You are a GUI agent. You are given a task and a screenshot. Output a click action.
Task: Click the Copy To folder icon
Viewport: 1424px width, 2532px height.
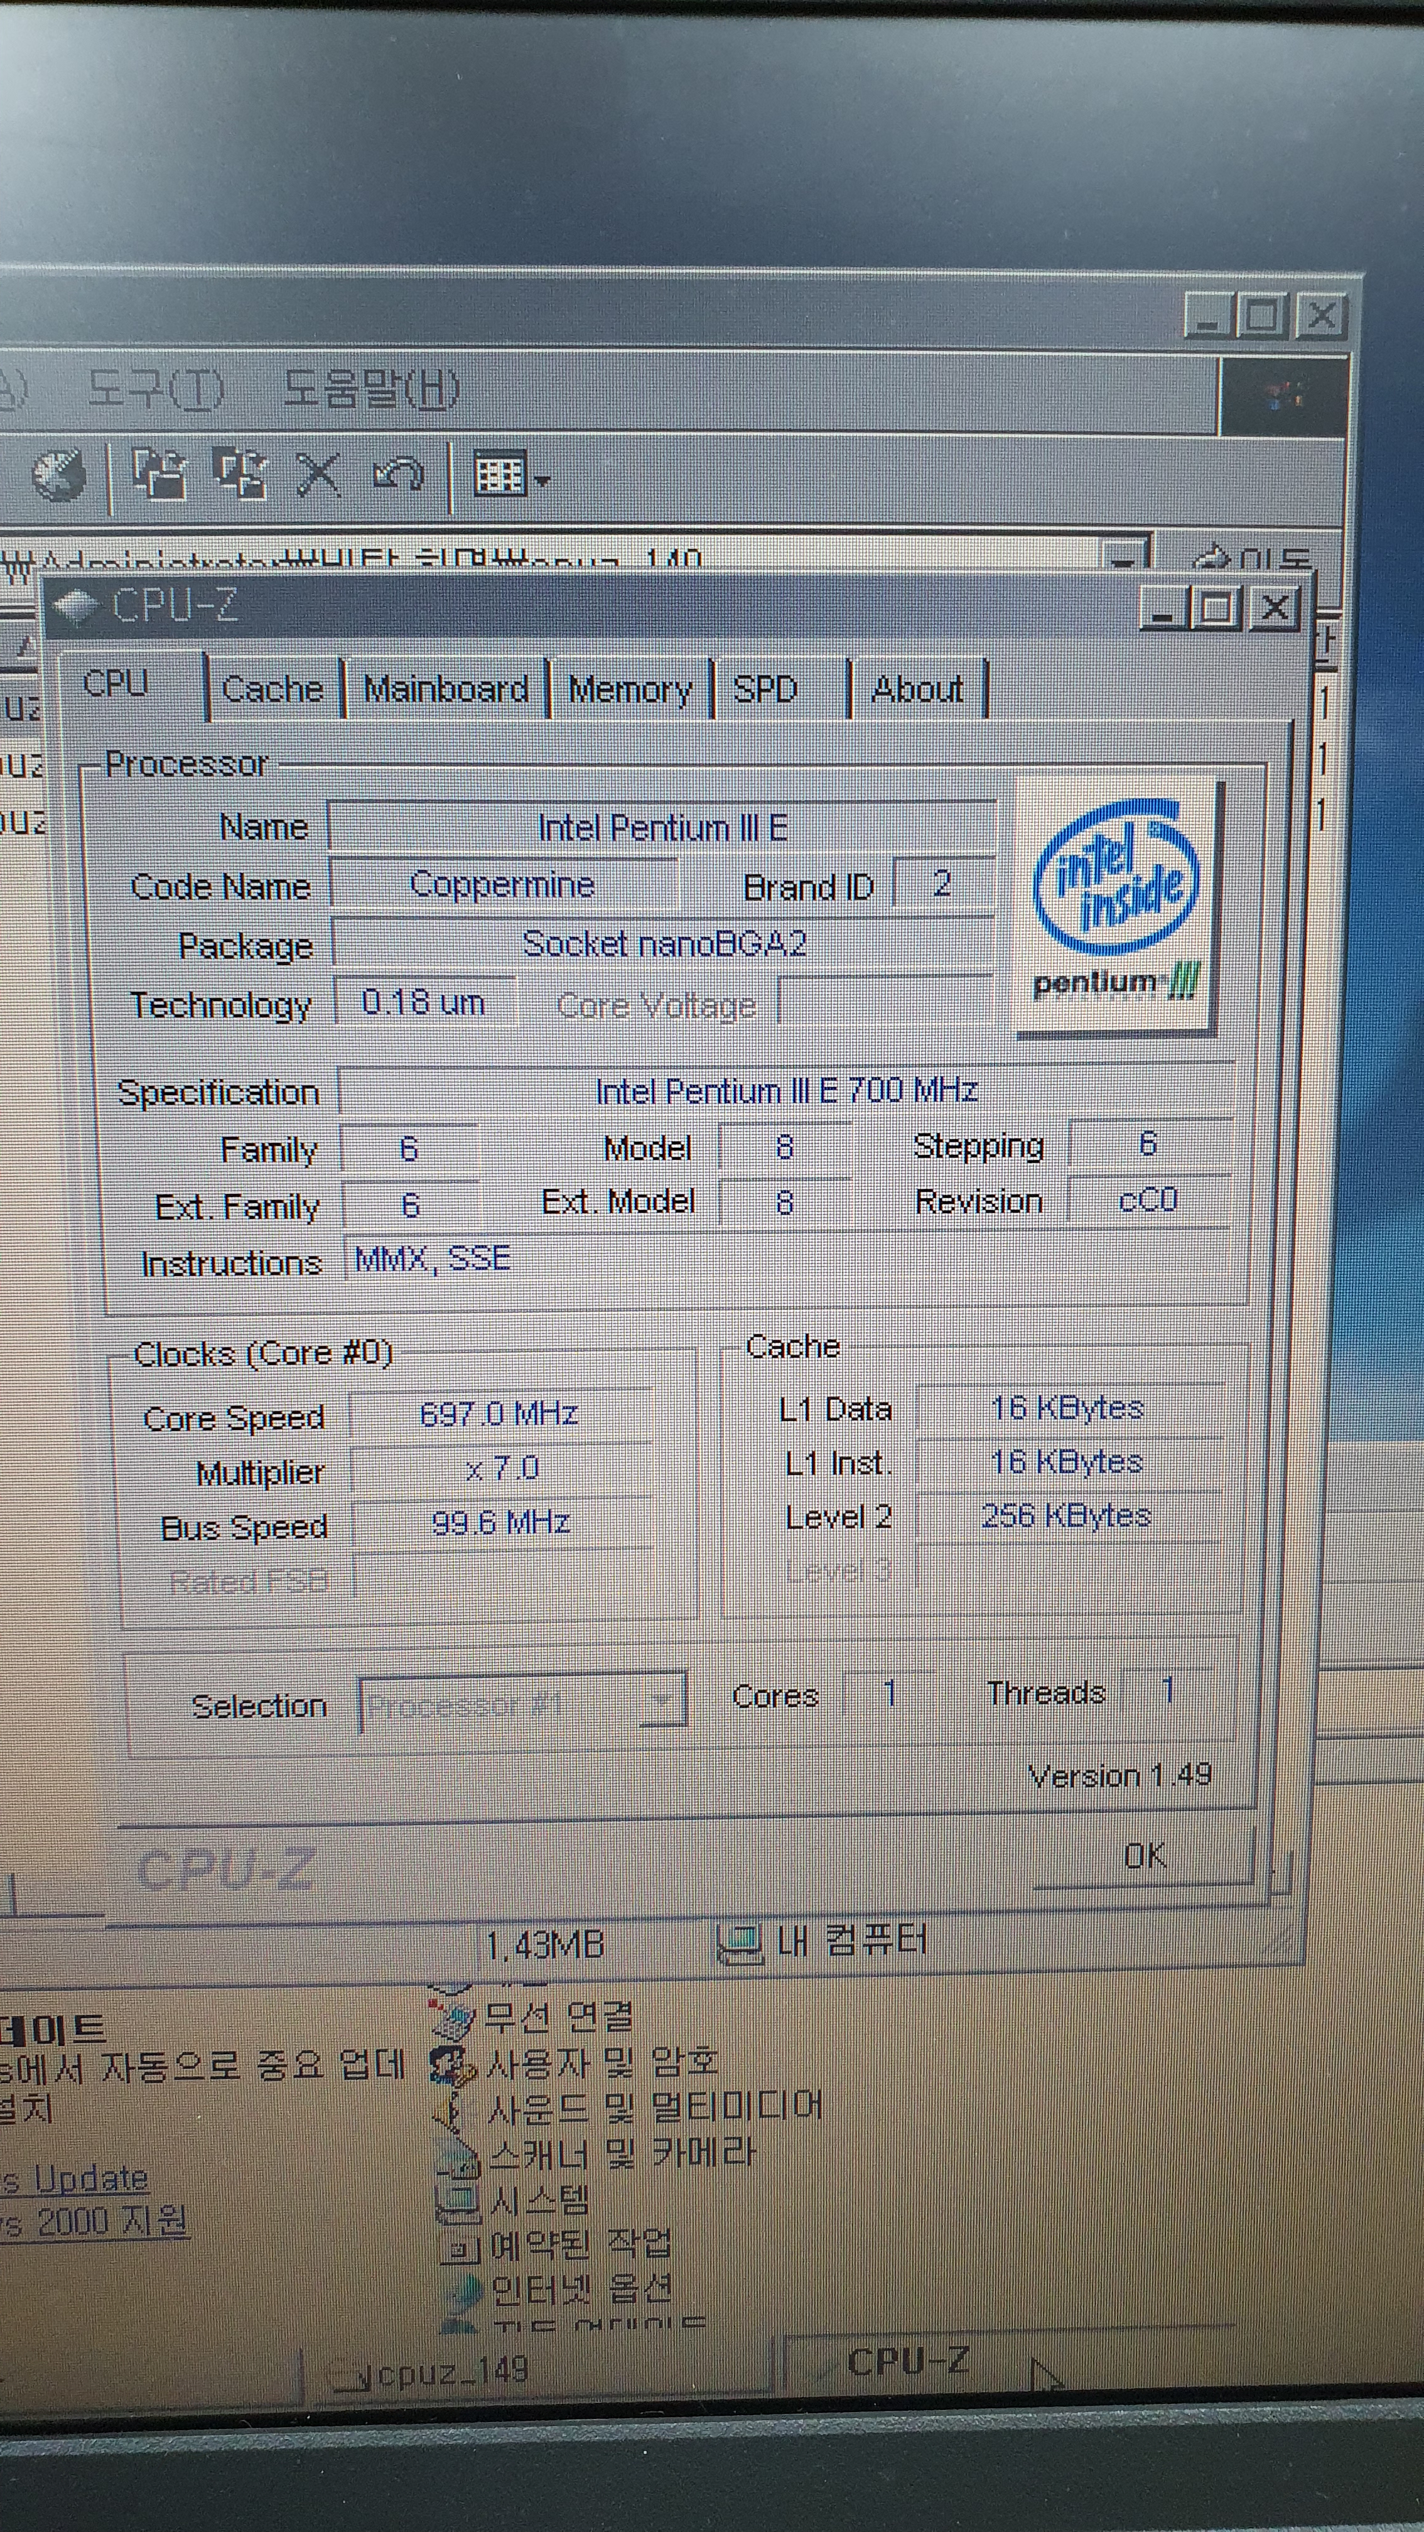click(x=240, y=473)
